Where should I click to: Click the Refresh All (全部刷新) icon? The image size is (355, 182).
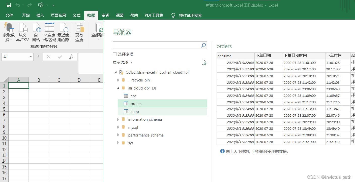[97, 32]
